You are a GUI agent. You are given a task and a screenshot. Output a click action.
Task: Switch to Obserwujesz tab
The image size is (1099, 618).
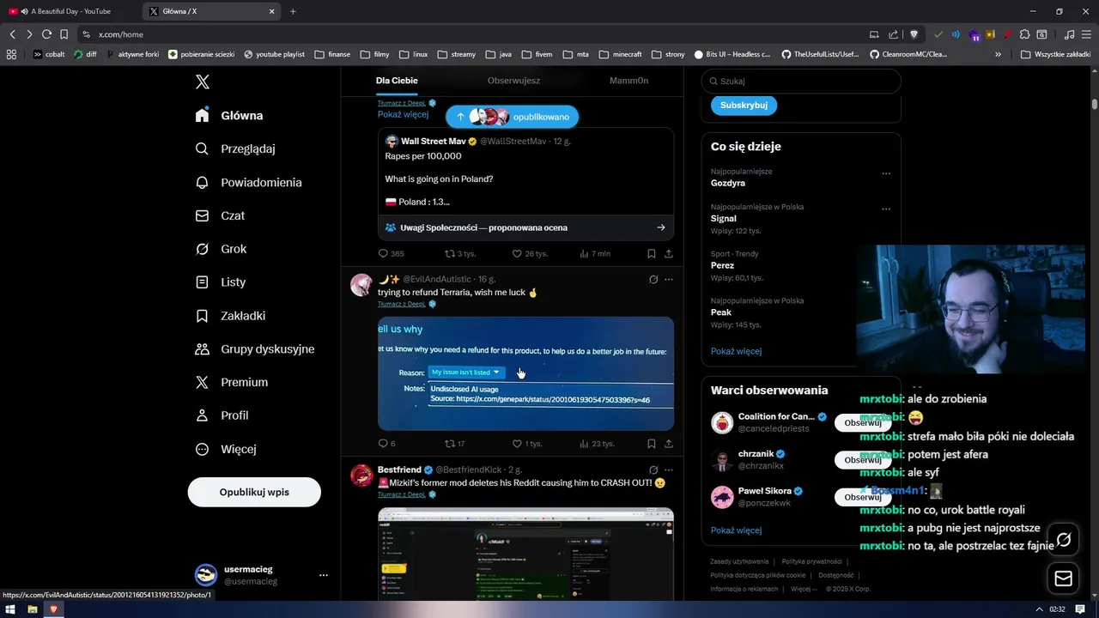513,81
